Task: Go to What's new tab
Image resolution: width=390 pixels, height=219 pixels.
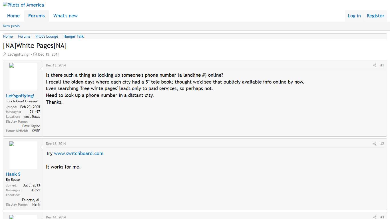Action: pos(65,16)
